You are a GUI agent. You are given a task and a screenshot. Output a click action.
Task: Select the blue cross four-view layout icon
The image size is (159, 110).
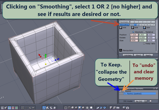[10, 108]
